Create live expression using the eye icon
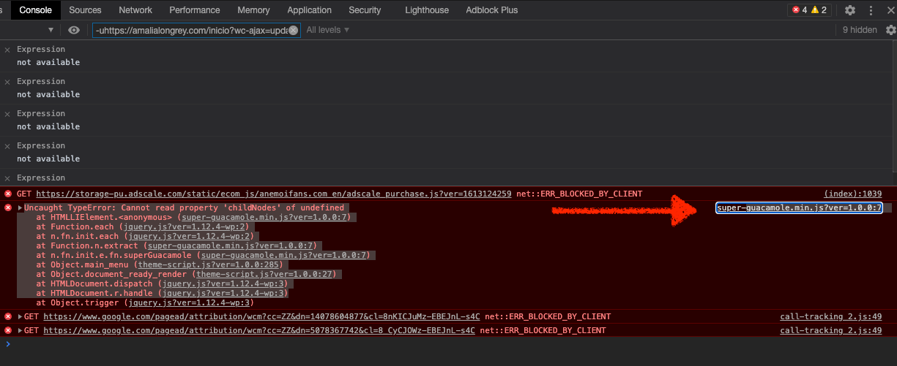This screenshot has height=366, width=897. [x=73, y=30]
